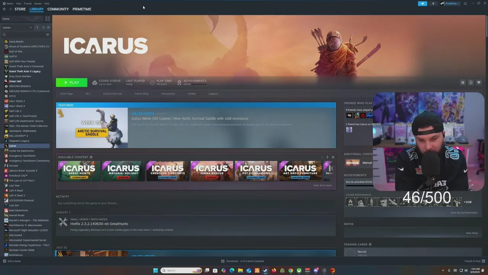Show next available content items

point(327,157)
